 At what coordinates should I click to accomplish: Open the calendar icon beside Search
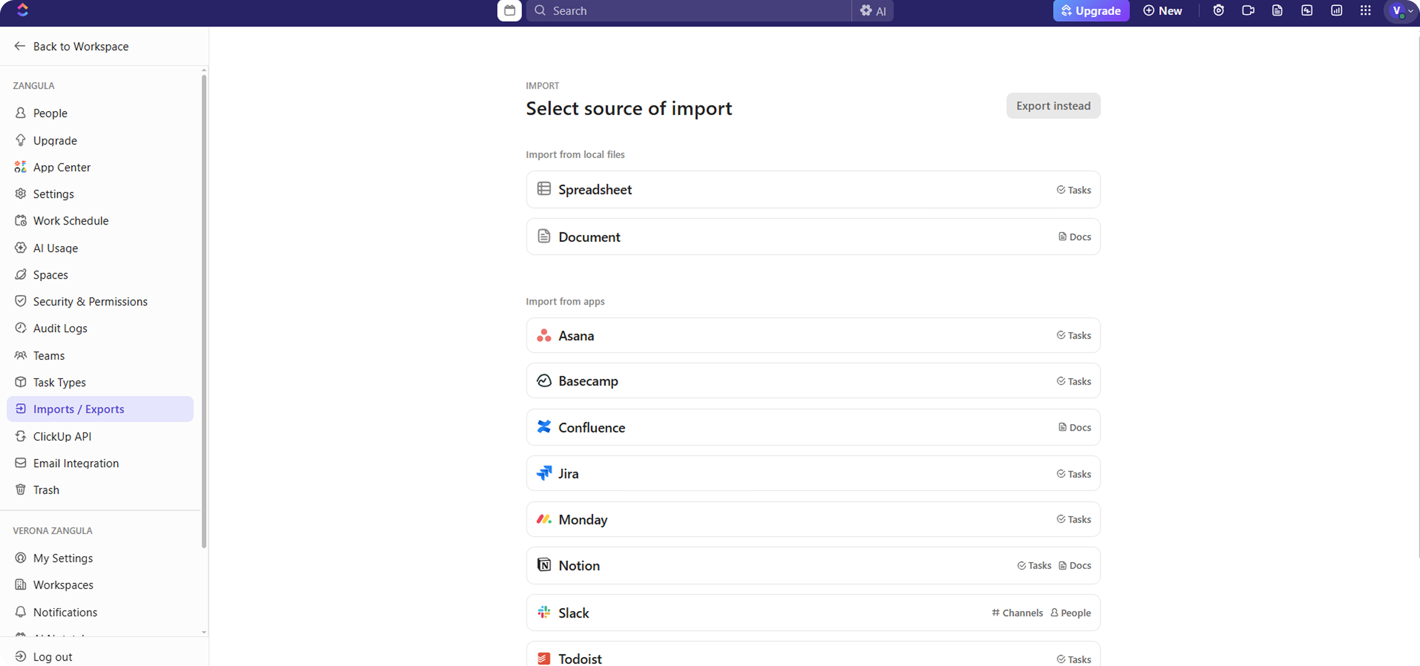509,10
